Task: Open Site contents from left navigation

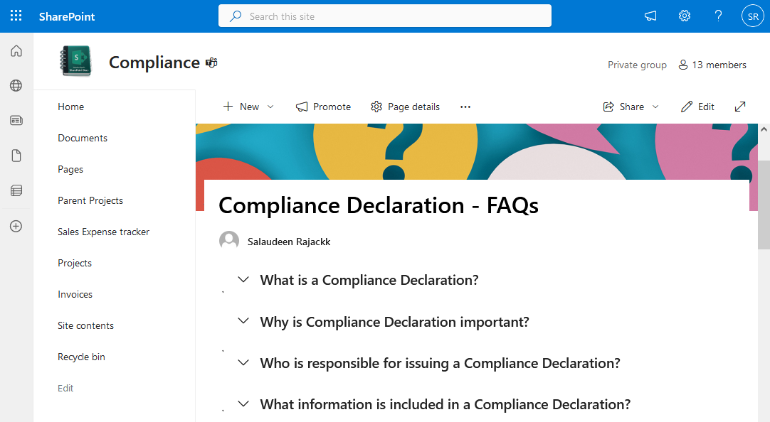Action: point(85,325)
